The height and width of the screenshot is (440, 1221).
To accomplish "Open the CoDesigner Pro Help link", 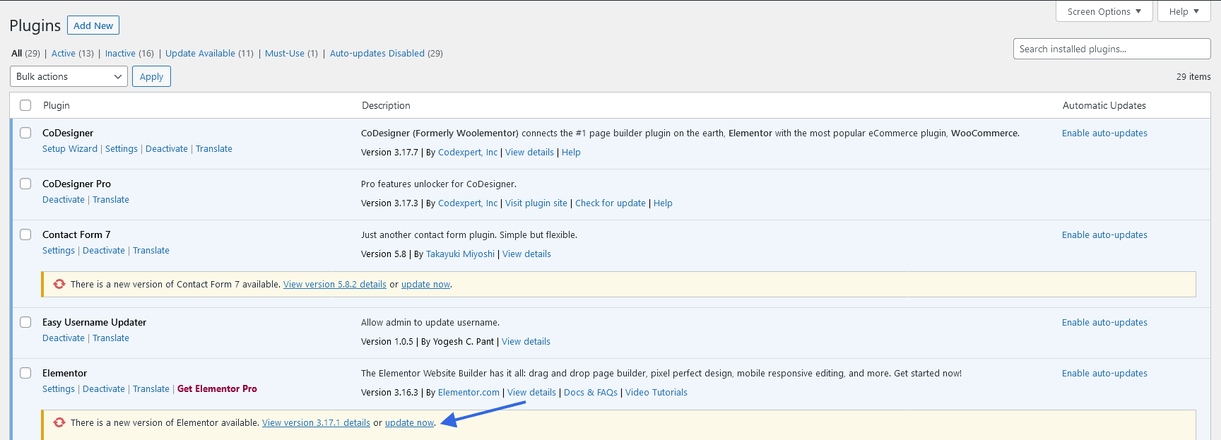I will point(663,203).
